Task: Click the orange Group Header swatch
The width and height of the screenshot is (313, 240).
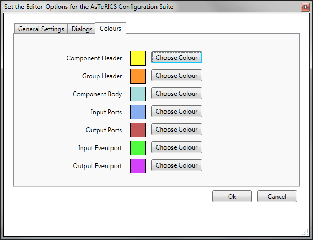Action: pyautogui.click(x=138, y=76)
